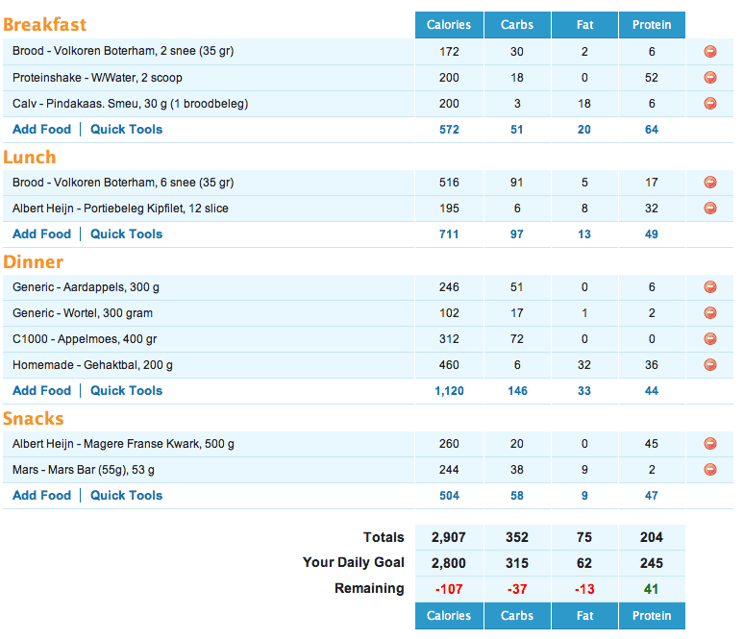The height and width of the screenshot is (639, 744).
Task: Remove the Wortel dinner entry
Action: click(x=710, y=313)
